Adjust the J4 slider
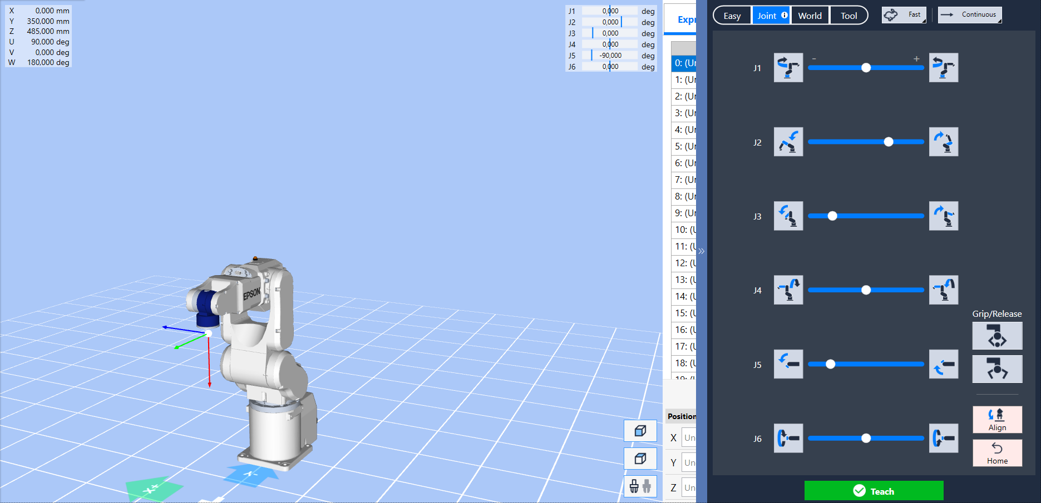This screenshot has height=503, width=1041. [866, 290]
